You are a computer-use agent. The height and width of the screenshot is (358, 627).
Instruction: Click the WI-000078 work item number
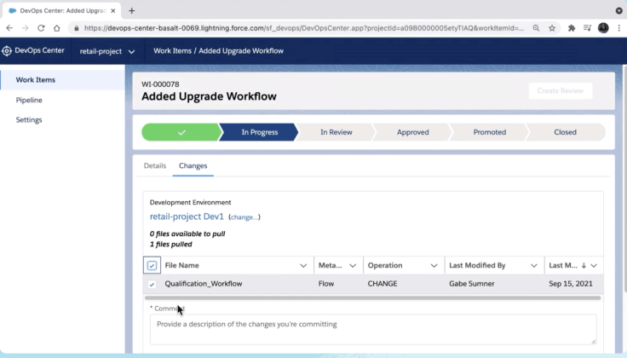(x=160, y=84)
